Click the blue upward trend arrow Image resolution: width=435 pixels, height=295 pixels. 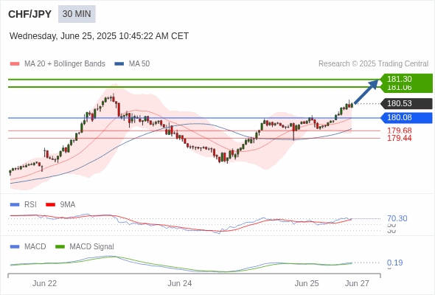click(366, 91)
